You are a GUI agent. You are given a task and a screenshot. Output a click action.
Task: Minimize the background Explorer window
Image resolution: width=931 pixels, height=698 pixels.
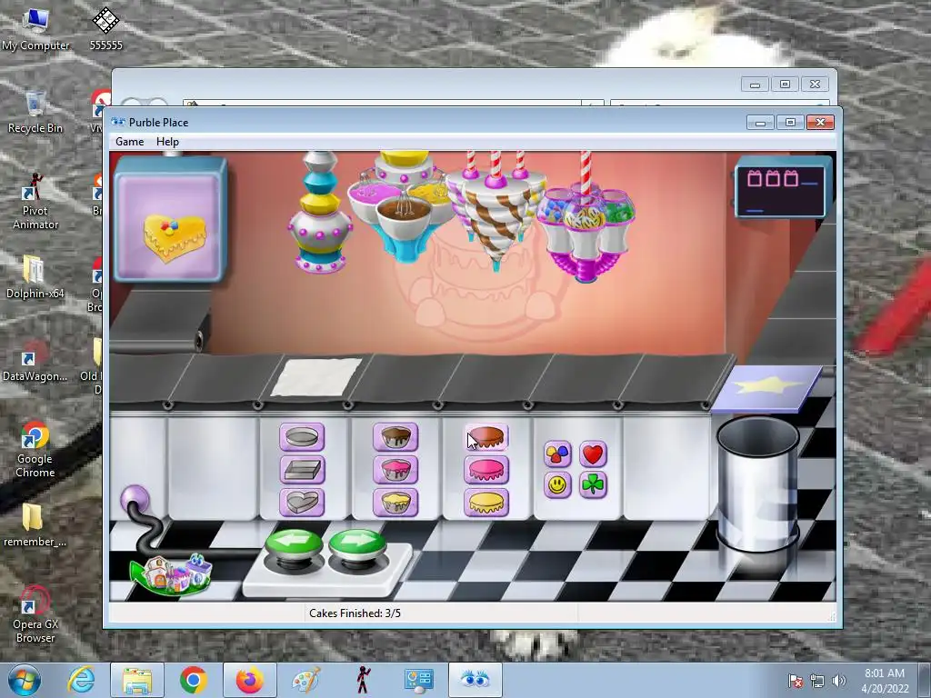click(x=755, y=85)
